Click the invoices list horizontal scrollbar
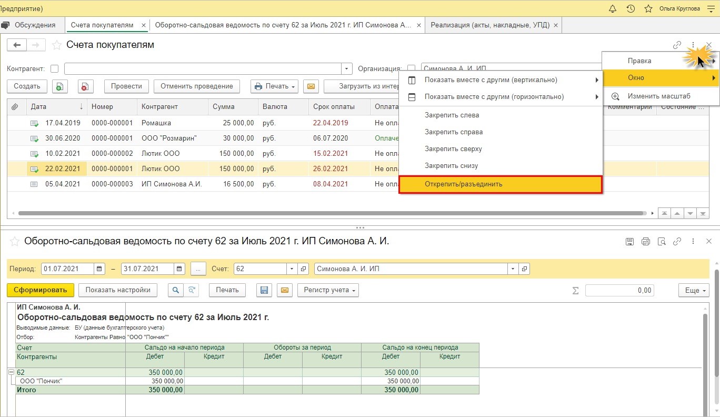720x417 pixels. (x=332, y=214)
